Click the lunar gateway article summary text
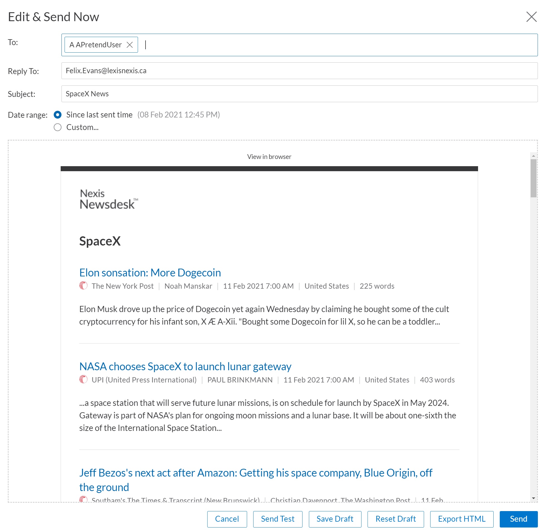This screenshot has height=530, width=544. coord(268,415)
